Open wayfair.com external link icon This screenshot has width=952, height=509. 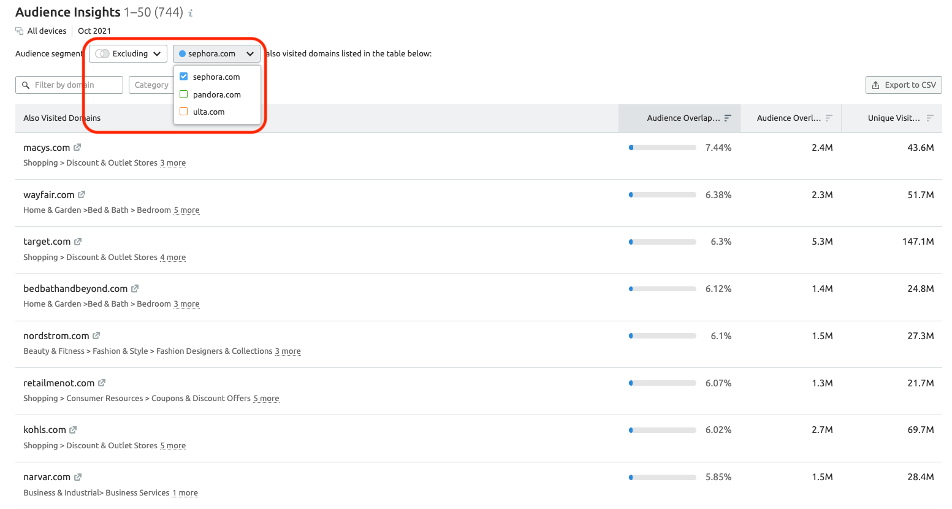click(x=82, y=194)
